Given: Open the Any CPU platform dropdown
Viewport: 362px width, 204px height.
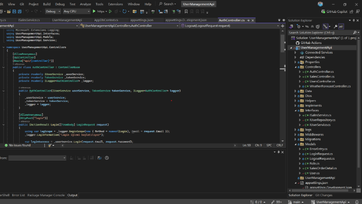Looking at the screenshot, I should [76, 11].
